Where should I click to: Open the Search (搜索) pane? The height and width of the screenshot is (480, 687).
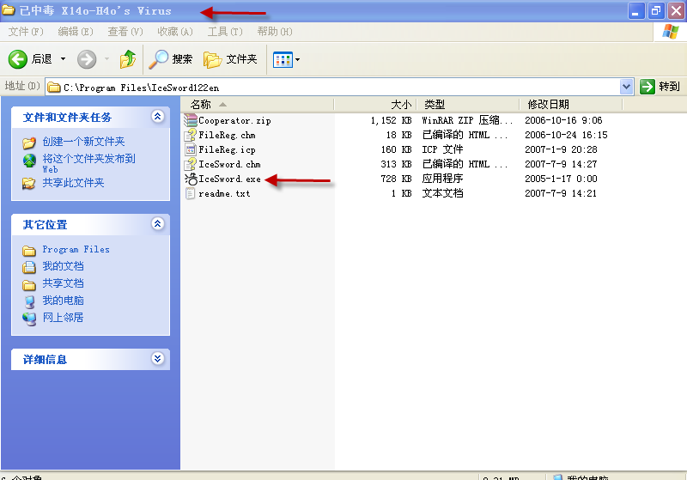coord(170,58)
